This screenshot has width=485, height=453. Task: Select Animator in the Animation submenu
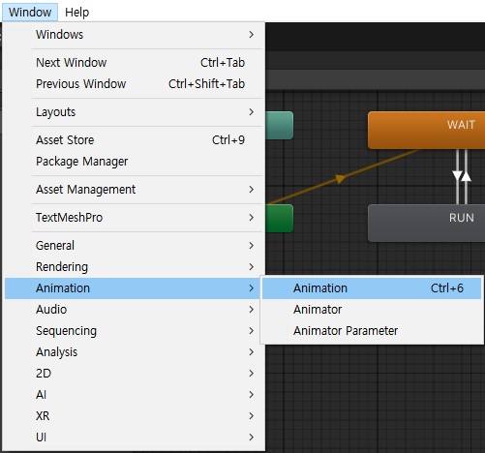[x=372, y=310]
